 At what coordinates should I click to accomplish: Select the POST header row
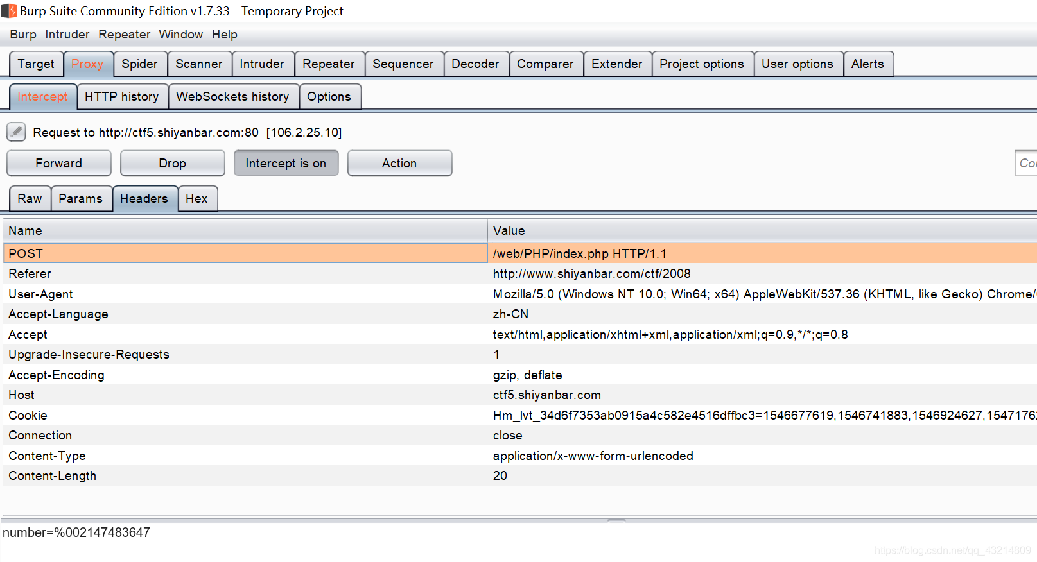pyautogui.click(x=520, y=253)
